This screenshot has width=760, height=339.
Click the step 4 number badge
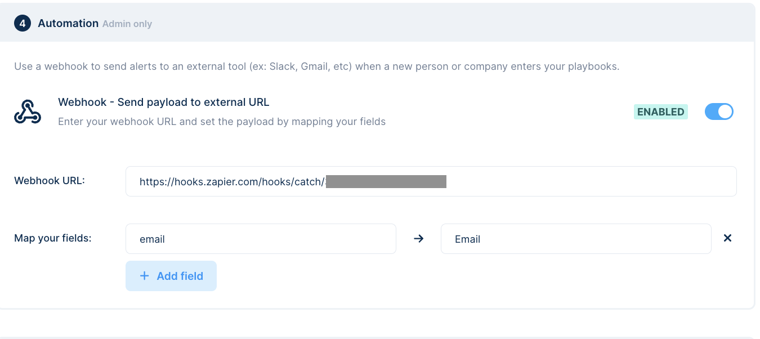(x=22, y=24)
